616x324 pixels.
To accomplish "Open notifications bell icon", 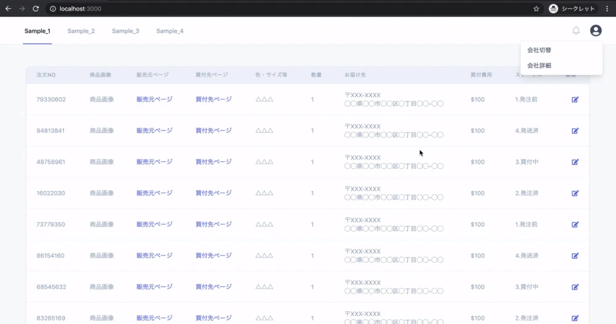I will tap(576, 31).
